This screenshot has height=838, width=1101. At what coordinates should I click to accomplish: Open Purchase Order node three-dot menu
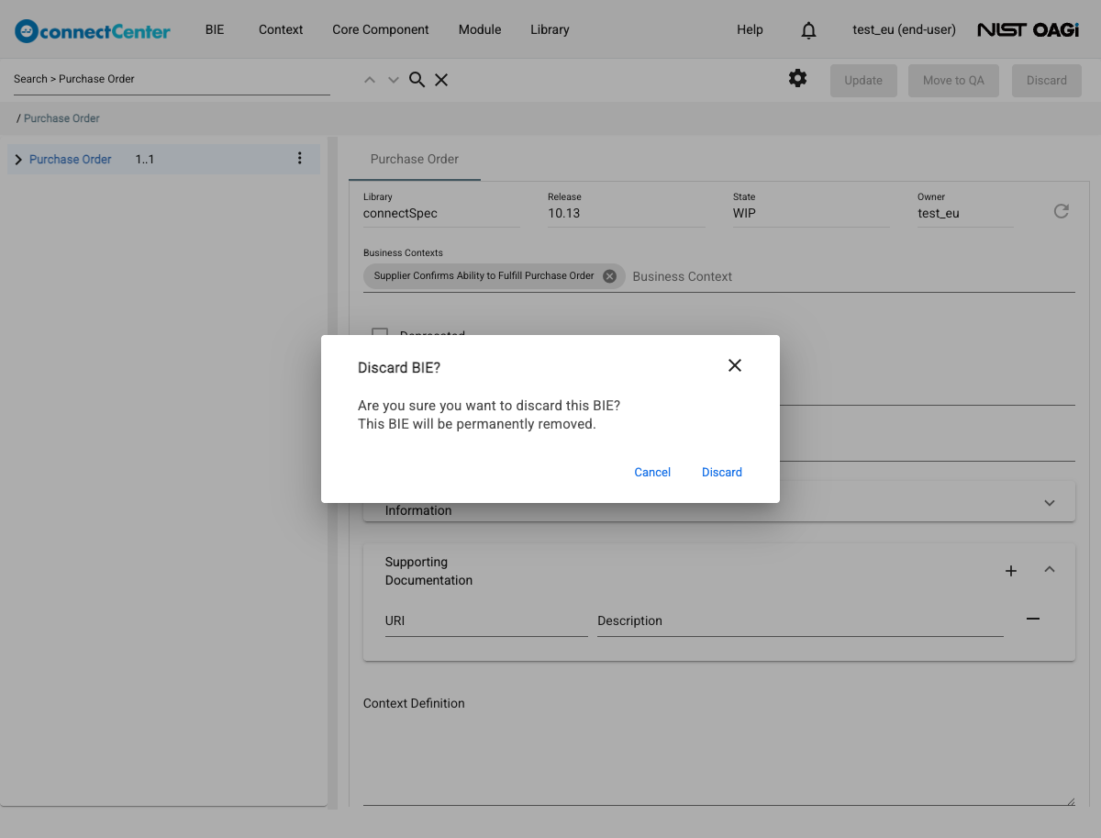299,159
